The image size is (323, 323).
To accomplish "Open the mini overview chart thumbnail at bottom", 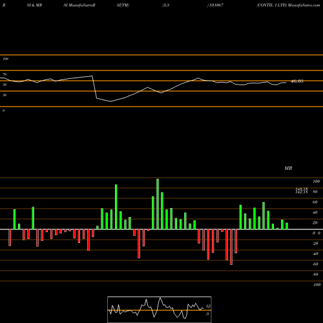I will pos(160,309).
